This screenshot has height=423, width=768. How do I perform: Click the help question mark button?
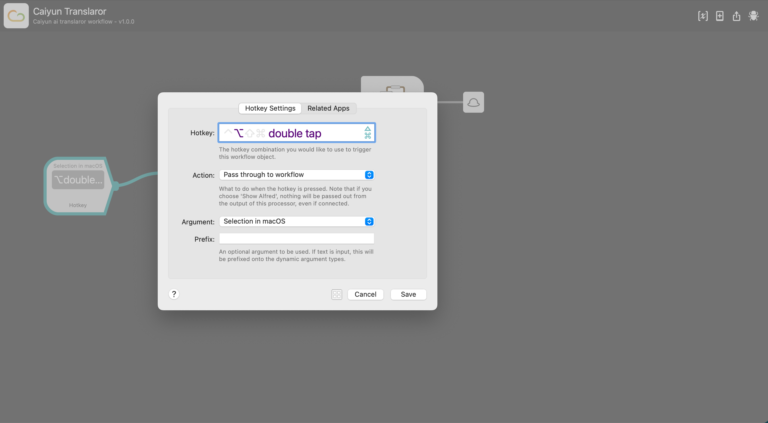coord(174,294)
